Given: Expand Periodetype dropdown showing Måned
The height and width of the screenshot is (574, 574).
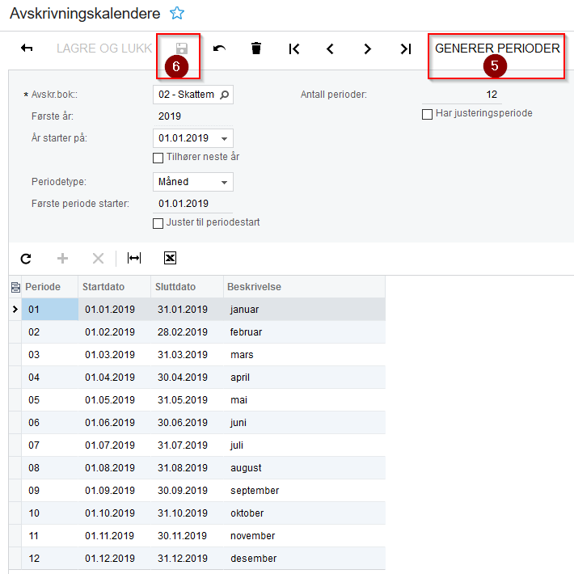Looking at the screenshot, I should [225, 182].
